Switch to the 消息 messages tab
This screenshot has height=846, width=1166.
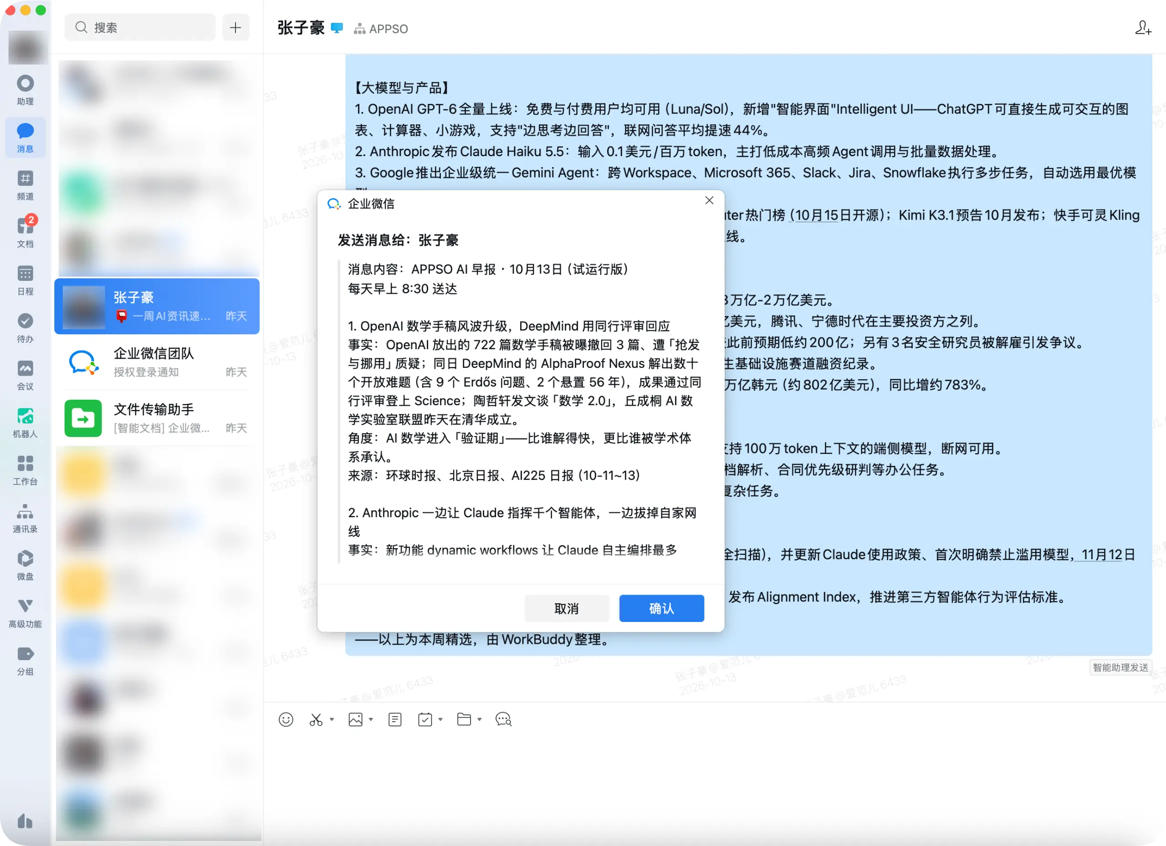click(x=25, y=137)
